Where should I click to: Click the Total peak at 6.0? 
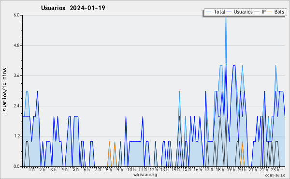coord(226,18)
